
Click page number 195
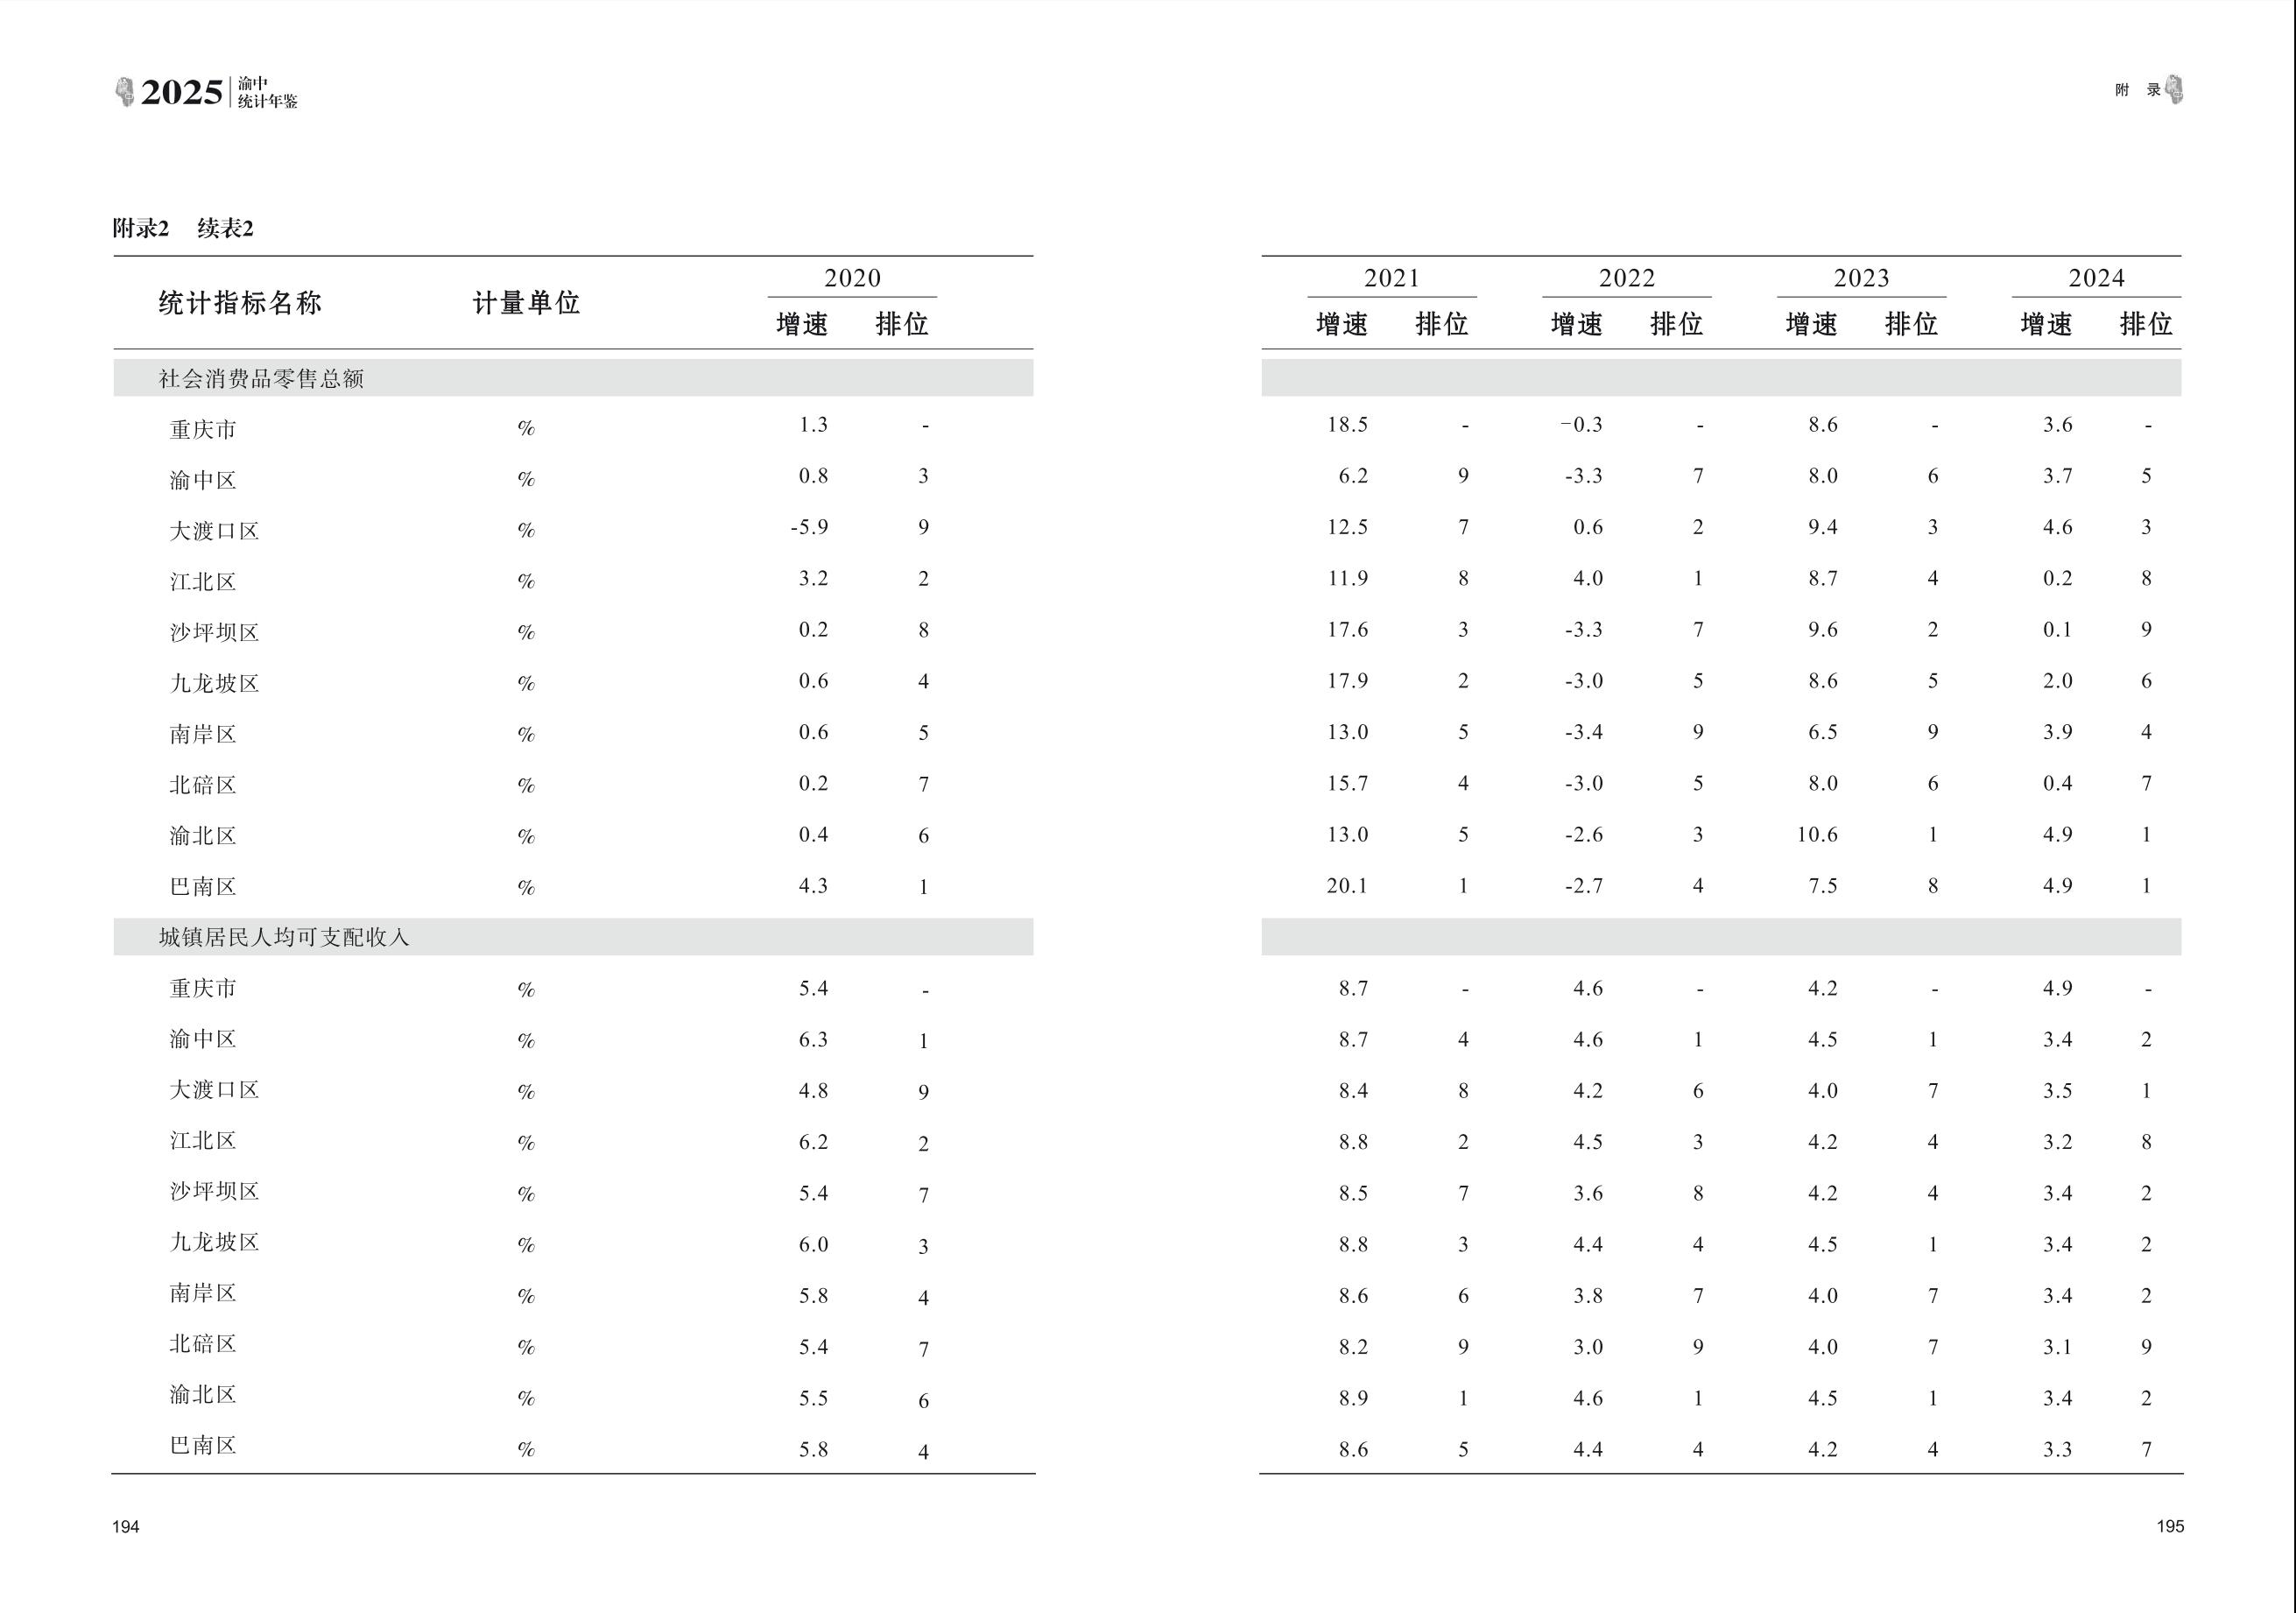(x=2170, y=1526)
